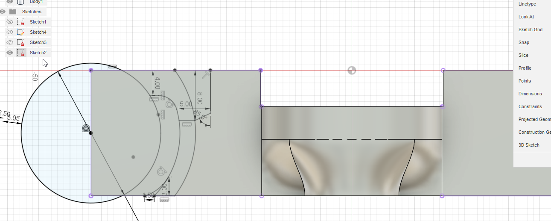Toggle the Projected Geometries option
The height and width of the screenshot is (221, 551).
coord(534,119)
